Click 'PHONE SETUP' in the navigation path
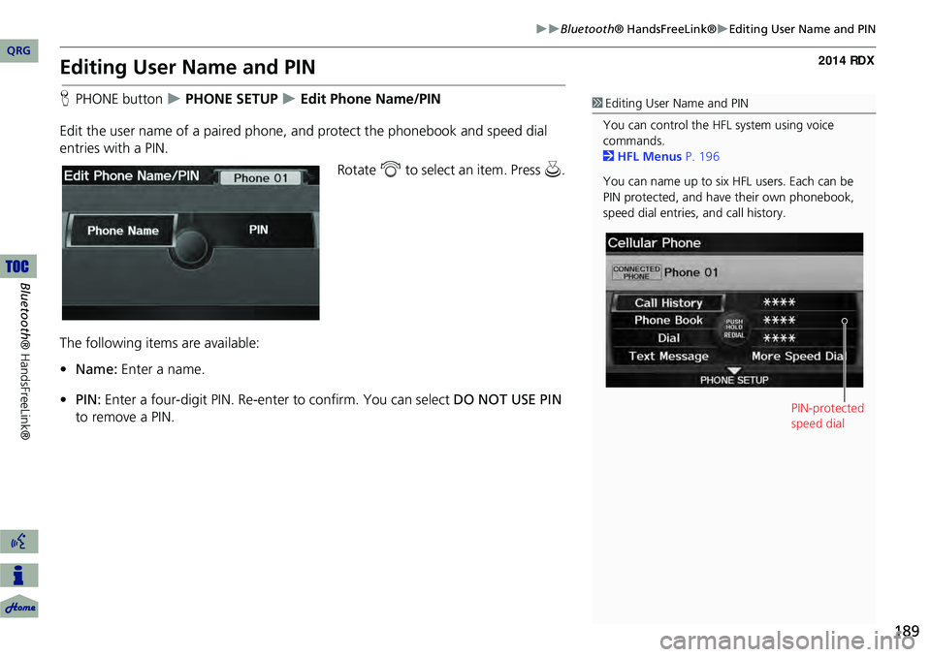 (x=232, y=99)
